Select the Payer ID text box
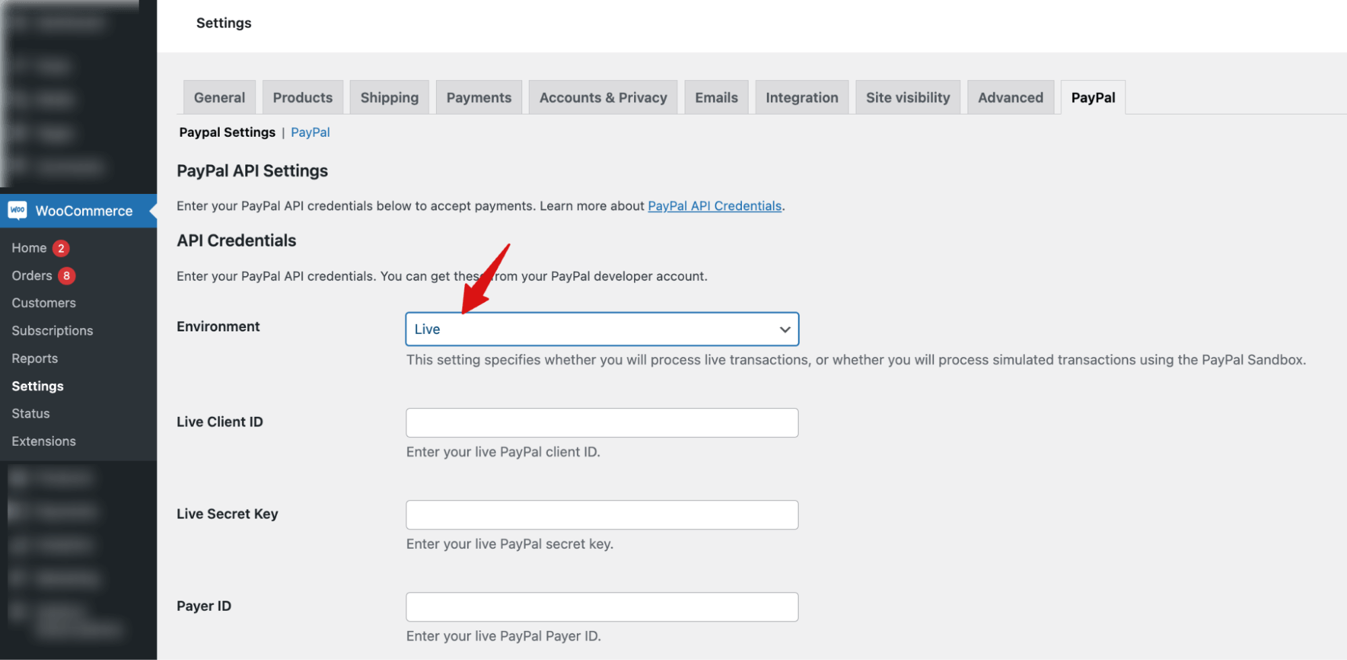Viewport: 1347px width, 660px height. pos(601,607)
